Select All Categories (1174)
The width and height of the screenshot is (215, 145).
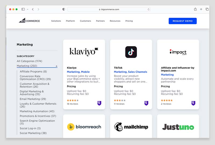tap(30, 61)
